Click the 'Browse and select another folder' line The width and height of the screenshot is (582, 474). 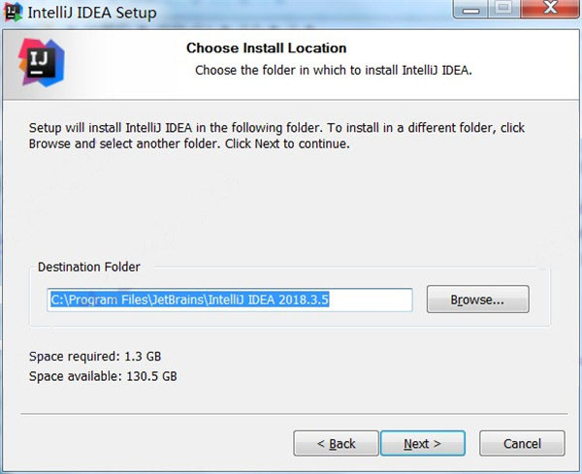[189, 143]
